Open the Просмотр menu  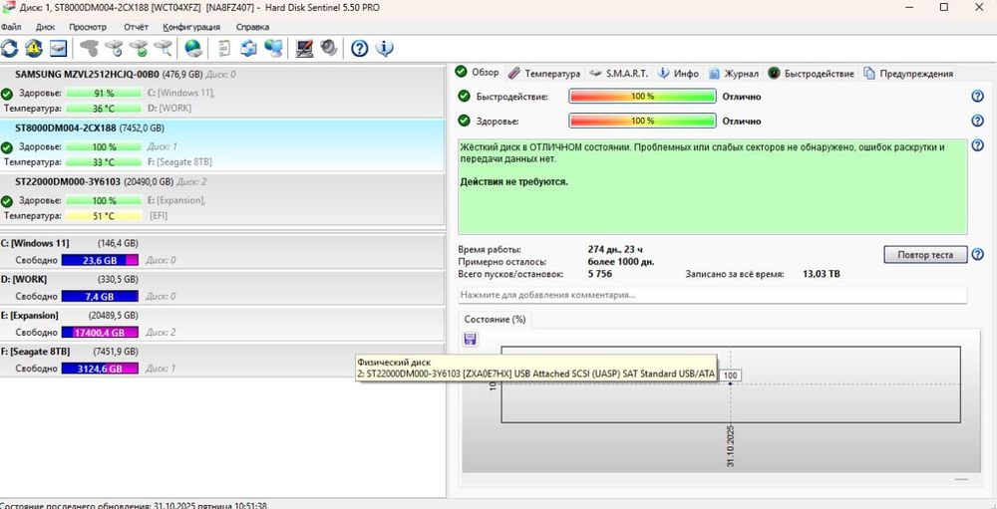tap(88, 27)
